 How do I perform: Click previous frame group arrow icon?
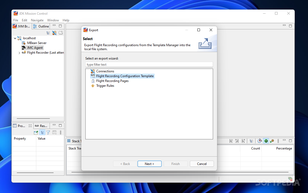pyautogui.click(x=237, y=141)
